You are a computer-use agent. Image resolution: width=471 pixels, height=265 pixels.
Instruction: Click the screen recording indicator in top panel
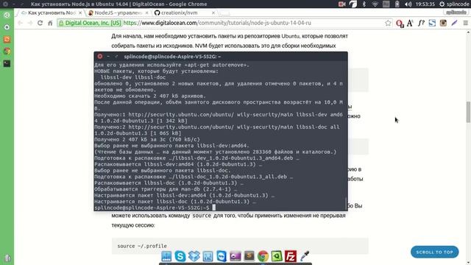pos(341,4)
